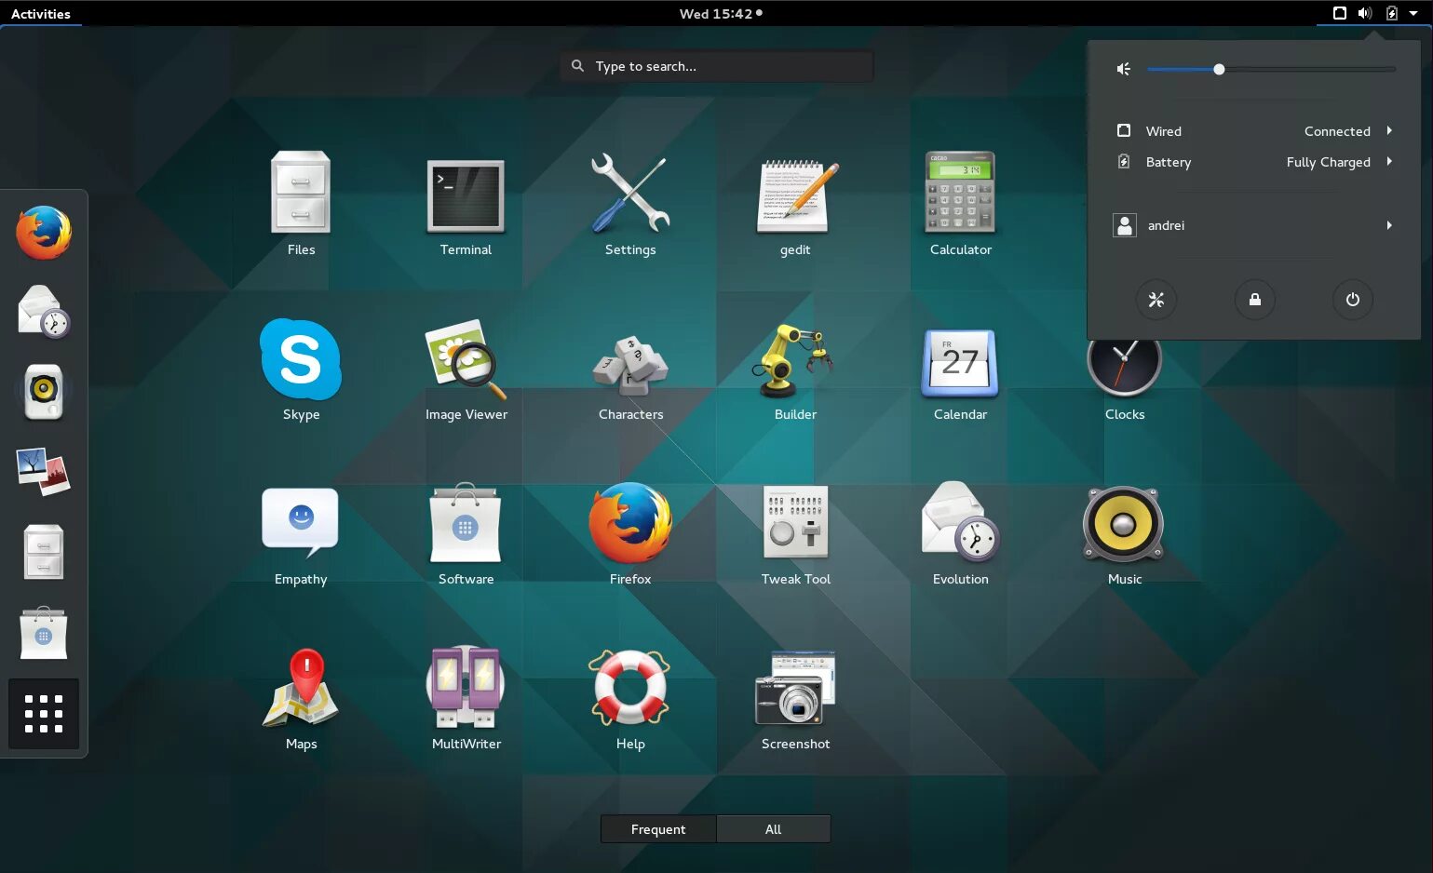Click the speaker Music icon in the dash
The image size is (1433, 873).
click(44, 392)
